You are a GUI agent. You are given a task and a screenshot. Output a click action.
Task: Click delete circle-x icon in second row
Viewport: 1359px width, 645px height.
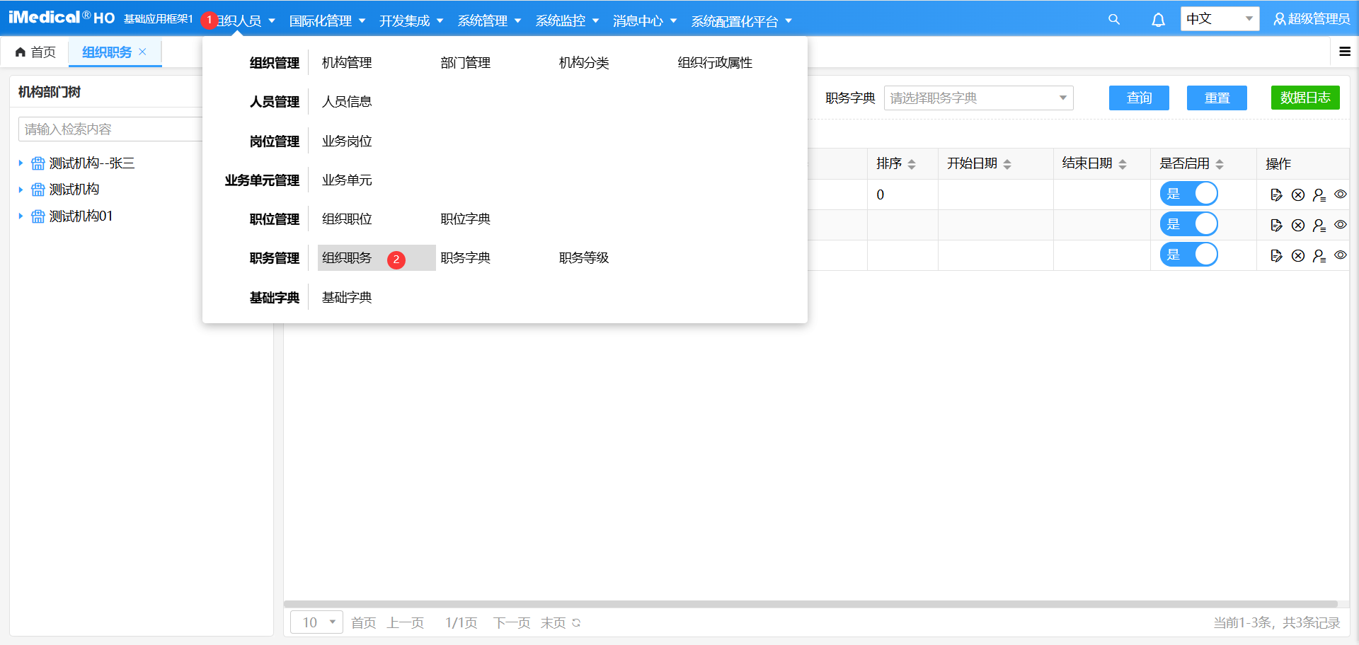point(1297,225)
